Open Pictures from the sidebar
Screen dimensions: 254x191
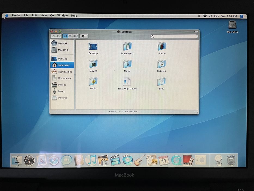point(62,98)
